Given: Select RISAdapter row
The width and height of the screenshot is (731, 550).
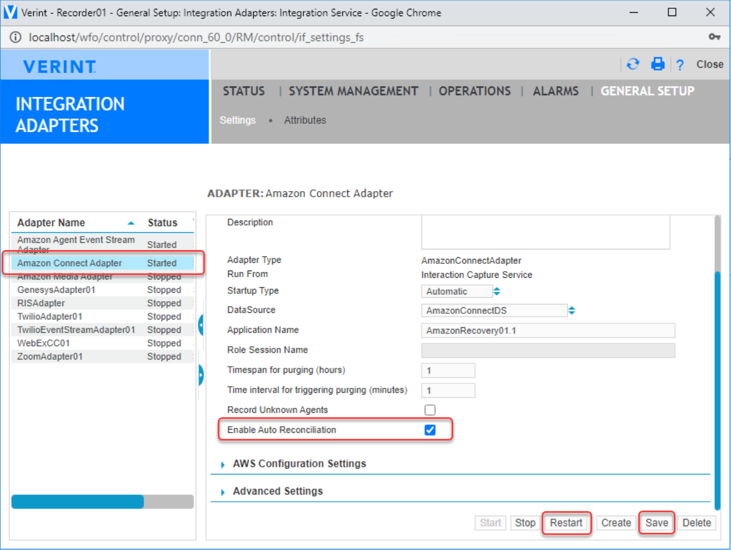Looking at the screenshot, I should coord(102,303).
